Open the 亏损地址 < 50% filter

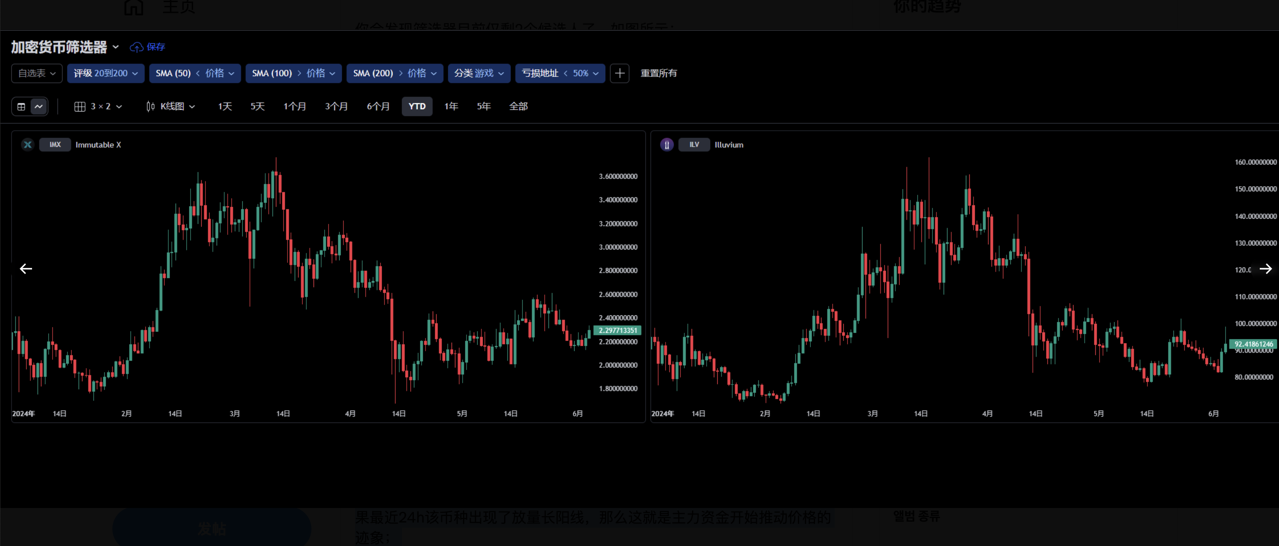[560, 73]
